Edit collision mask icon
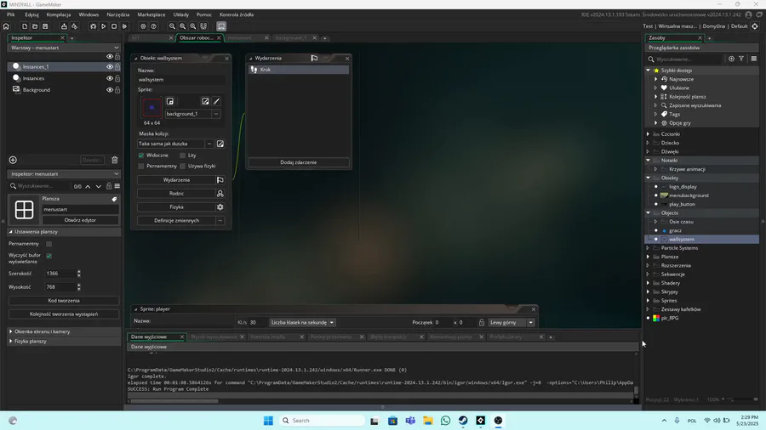Image resolution: width=766 pixels, height=430 pixels. click(220, 144)
